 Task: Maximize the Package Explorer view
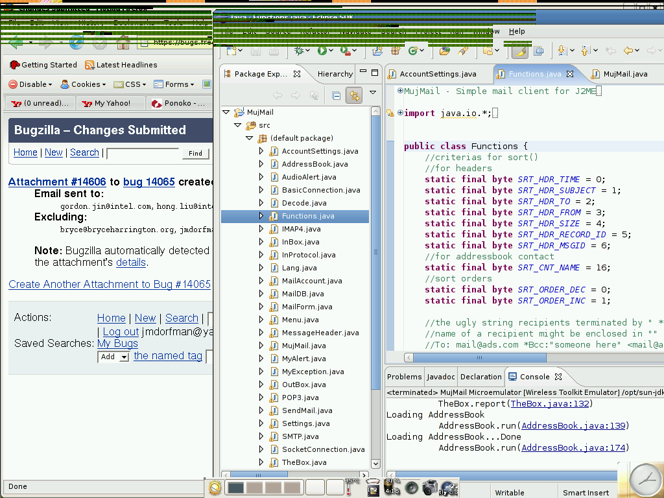(x=375, y=73)
